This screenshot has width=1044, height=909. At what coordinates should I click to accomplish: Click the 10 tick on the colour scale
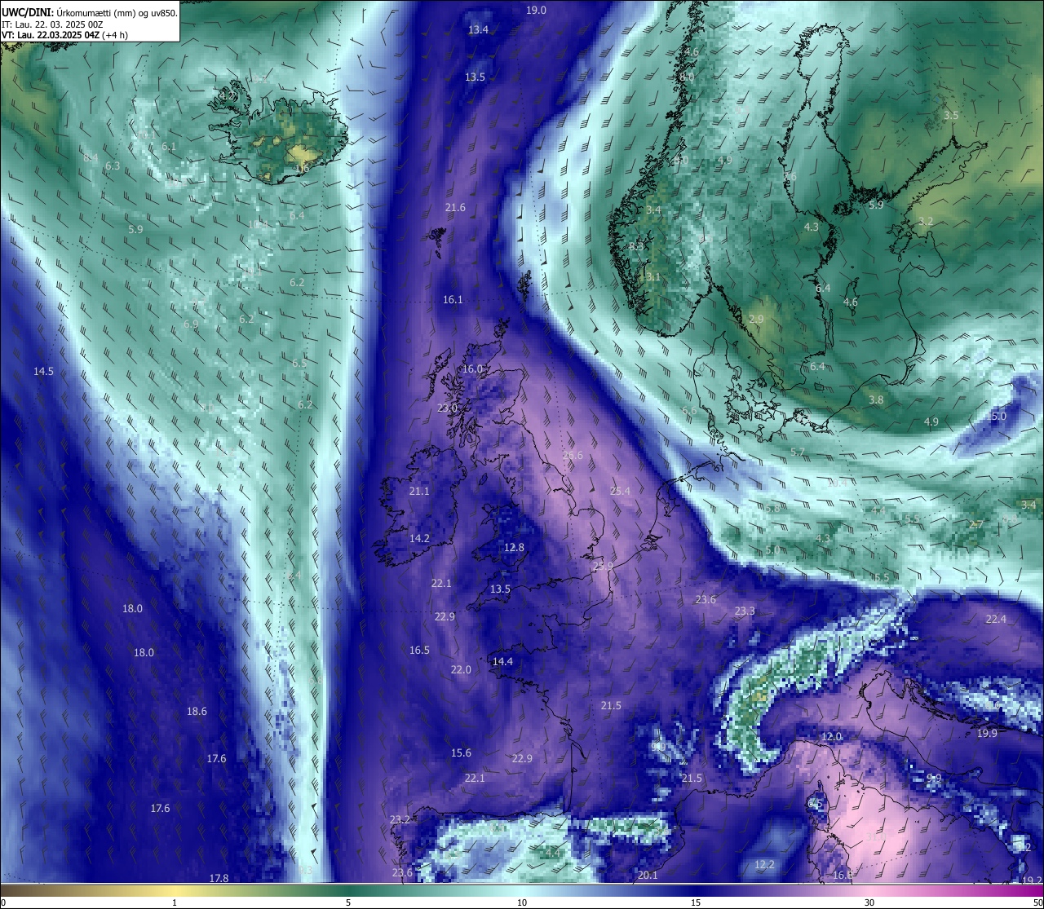coord(522,902)
